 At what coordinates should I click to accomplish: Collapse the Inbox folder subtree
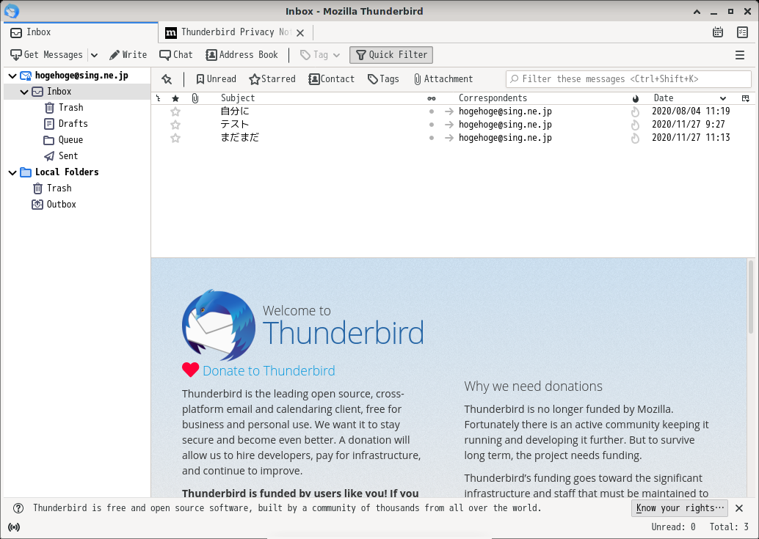tap(24, 92)
